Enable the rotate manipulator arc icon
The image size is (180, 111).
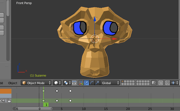point(92,83)
